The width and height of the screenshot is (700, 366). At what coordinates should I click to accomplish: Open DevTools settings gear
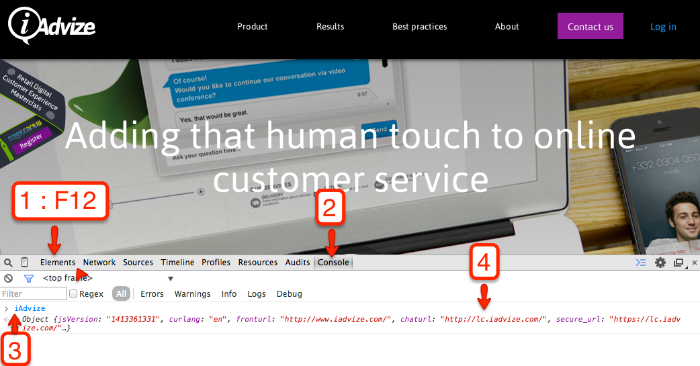660,263
